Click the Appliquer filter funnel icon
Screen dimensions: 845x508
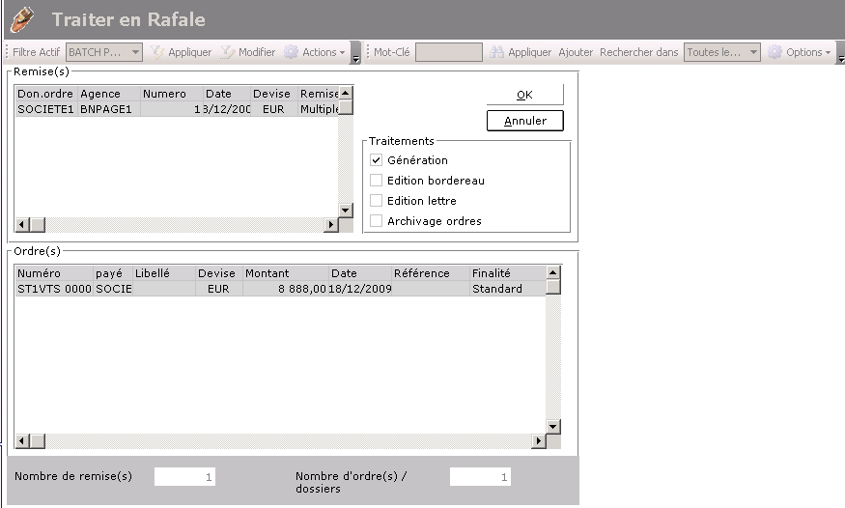[157, 52]
